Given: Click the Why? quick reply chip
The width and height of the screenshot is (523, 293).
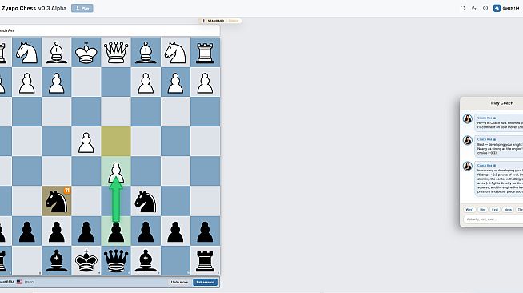Looking at the screenshot, I should (469, 210).
